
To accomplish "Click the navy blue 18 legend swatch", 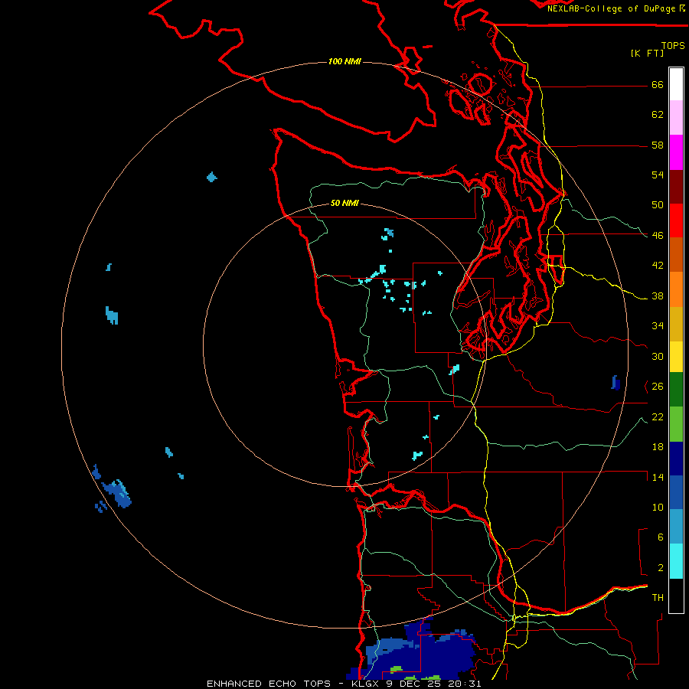I will [676, 459].
